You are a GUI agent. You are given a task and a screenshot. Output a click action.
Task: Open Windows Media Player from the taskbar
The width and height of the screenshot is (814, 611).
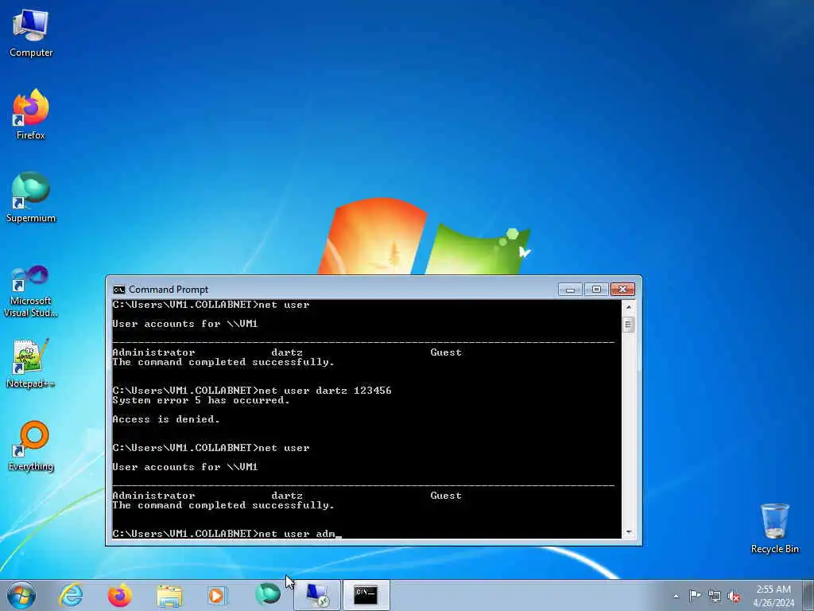218,595
